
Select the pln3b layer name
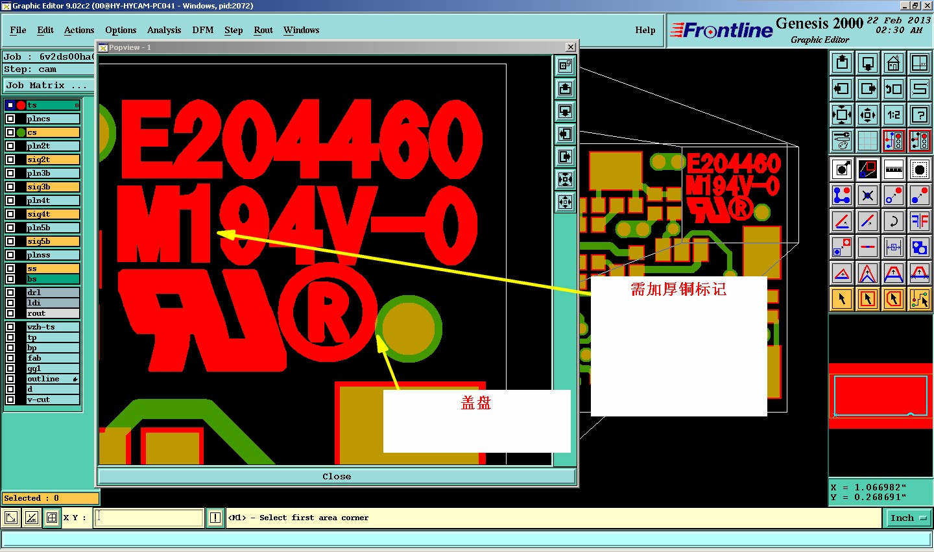tap(53, 173)
